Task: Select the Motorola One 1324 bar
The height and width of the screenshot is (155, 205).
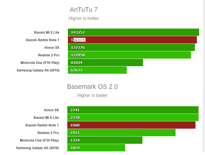Action: [x=105, y=140]
